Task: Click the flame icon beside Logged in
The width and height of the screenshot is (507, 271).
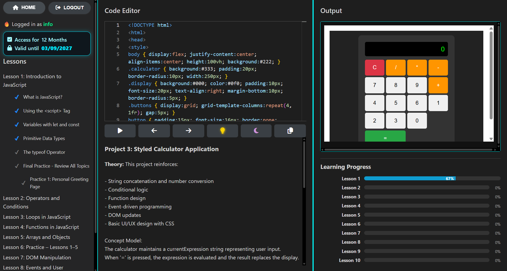Action: point(6,24)
